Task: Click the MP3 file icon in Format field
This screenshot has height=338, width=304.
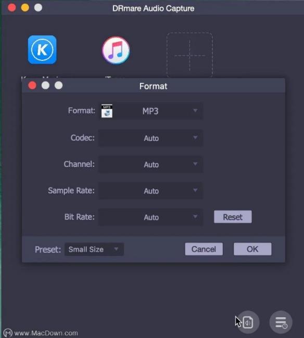Action: [107, 111]
